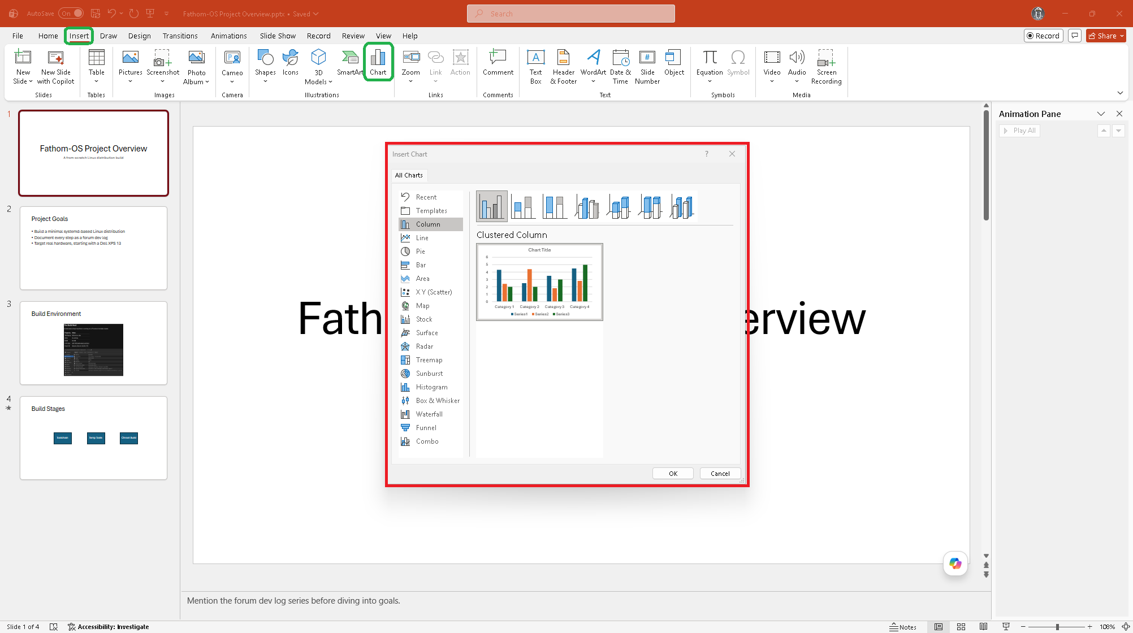Viewport: 1133px width, 633px height.
Task: Open the File menu
Action: tap(18, 36)
